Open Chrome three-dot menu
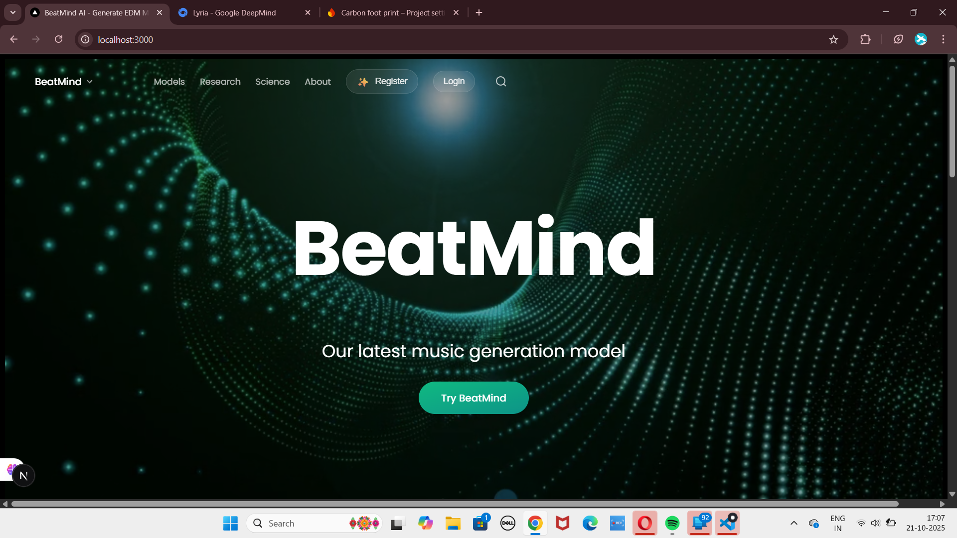Image resolution: width=957 pixels, height=538 pixels. pyautogui.click(x=943, y=39)
